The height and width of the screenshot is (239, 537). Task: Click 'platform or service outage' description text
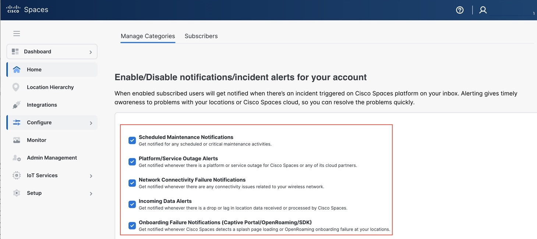248,165
